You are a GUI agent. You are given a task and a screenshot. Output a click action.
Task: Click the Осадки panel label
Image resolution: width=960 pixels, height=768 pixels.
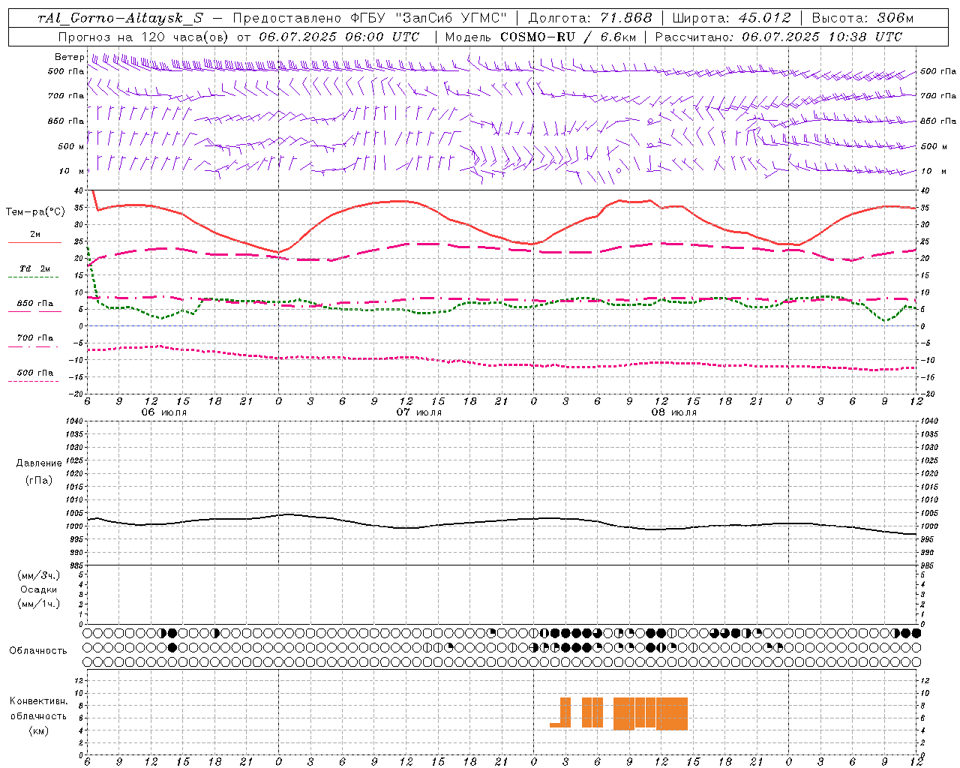click(x=39, y=589)
